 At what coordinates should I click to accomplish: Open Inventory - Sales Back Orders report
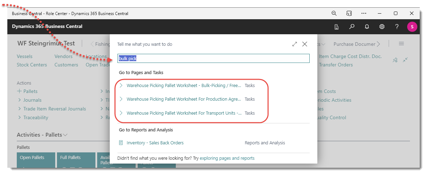(155, 143)
